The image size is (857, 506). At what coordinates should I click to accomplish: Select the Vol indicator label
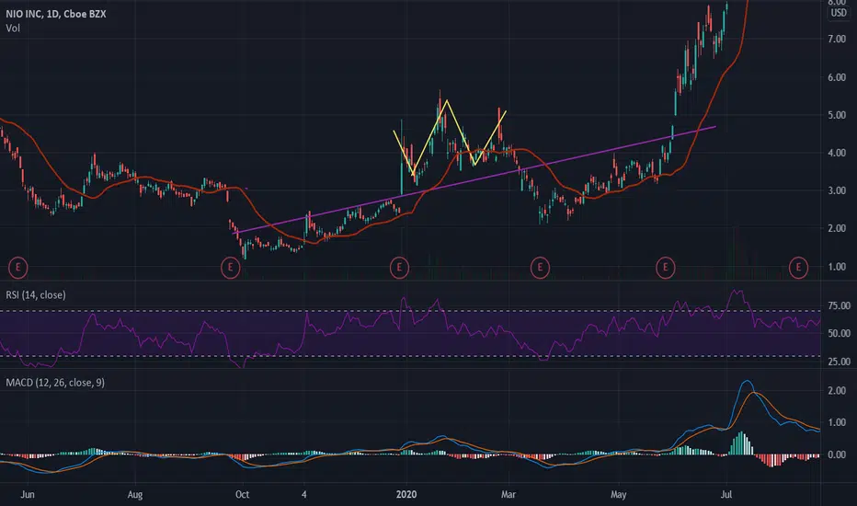[13, 28]
